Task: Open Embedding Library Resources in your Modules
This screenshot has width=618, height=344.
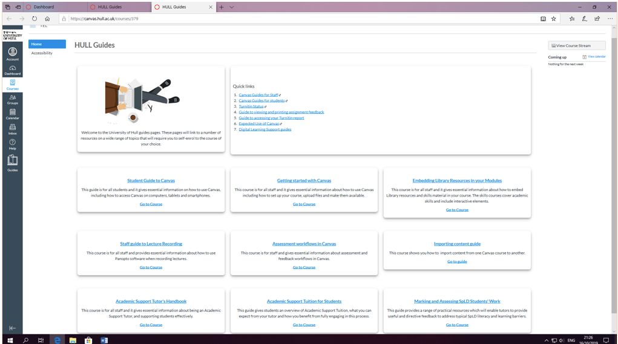Action: (x=457, y=181)
